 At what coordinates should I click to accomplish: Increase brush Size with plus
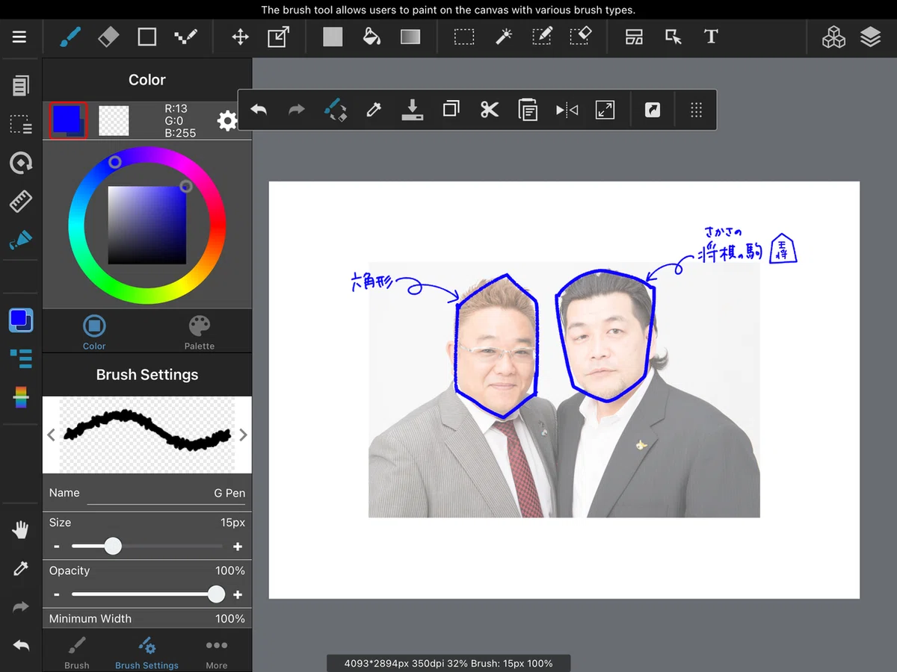tap(238, 547)
